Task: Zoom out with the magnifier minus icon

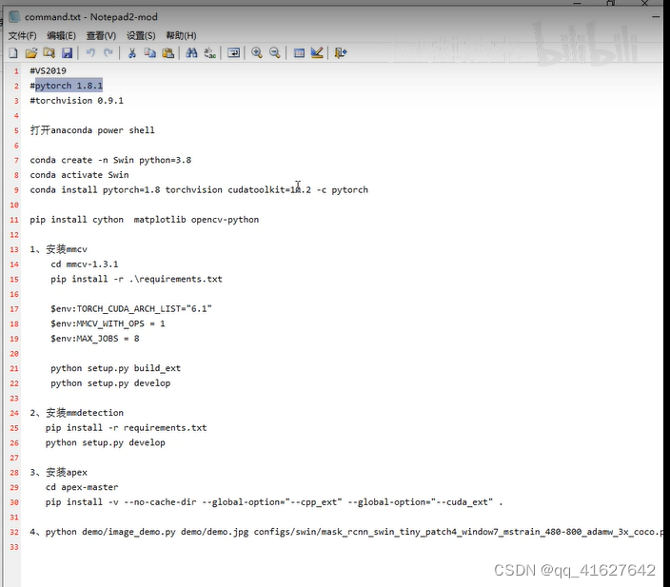Action: pos(275,53)
